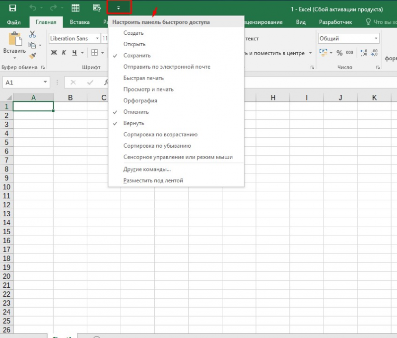Click the Format Painter brush icon

click(32, 56)
